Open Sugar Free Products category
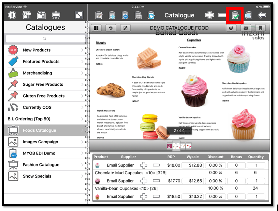 [x=46, y=84]
